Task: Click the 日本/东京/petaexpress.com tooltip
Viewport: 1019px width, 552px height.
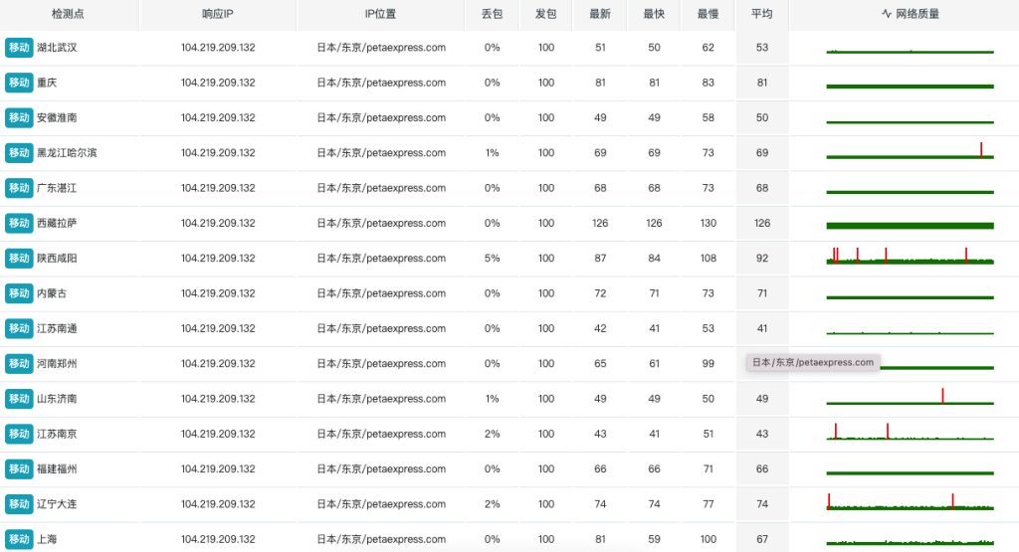Action: 813,362
